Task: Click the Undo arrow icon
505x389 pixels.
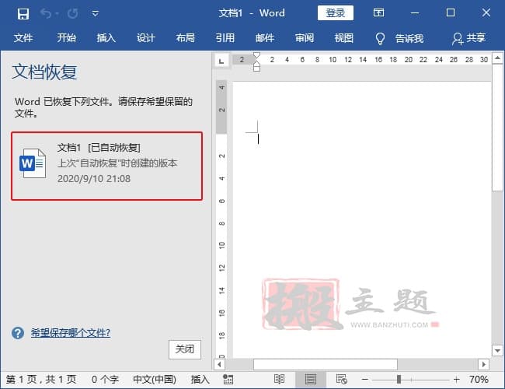Action: 46,13
